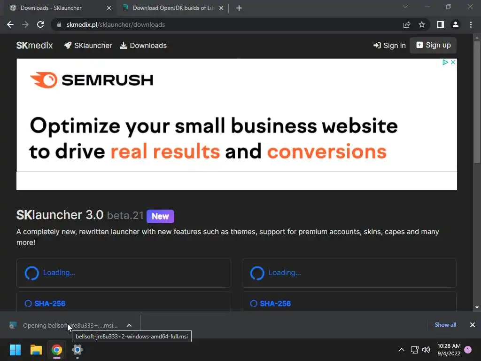
Task: Show hidden system tray icons
Action: tap(402, 350)
